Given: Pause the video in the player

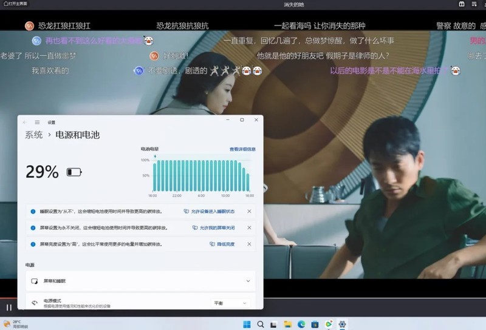Looking at the screenshot, I should click(9, 308).
